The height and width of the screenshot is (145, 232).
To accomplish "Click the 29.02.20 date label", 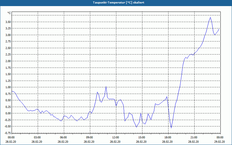I will pyautogui.click(x=220, y=142).
